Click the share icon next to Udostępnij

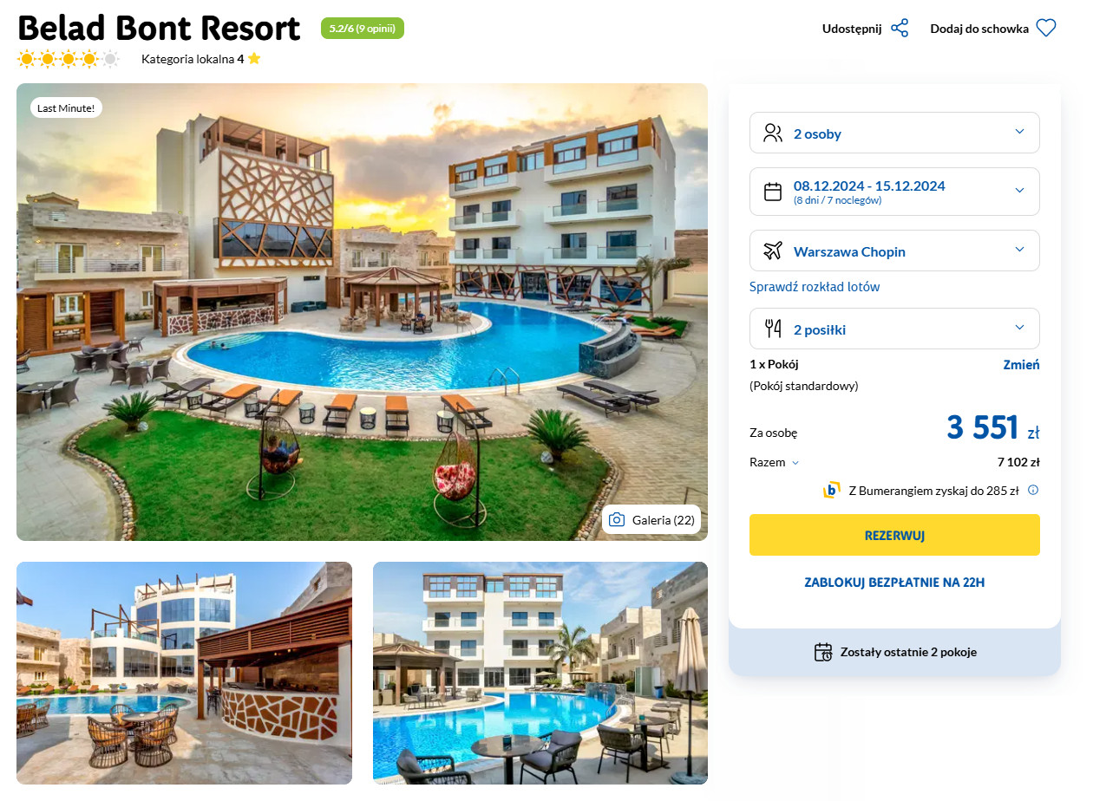tap(900, 29)
